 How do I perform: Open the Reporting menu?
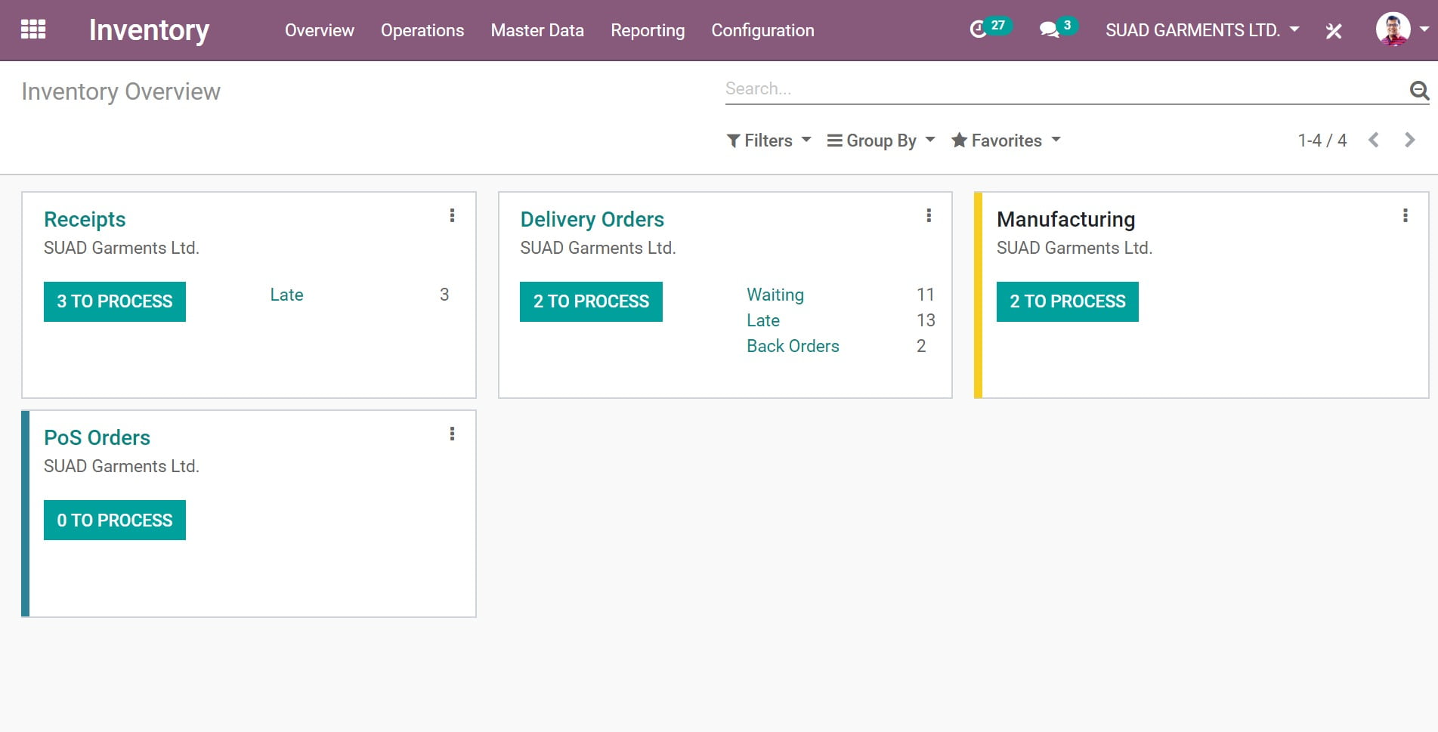(648, 30)
